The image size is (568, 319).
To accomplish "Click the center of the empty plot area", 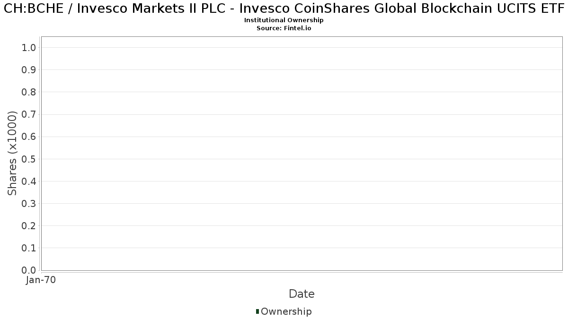I will 302,154.
